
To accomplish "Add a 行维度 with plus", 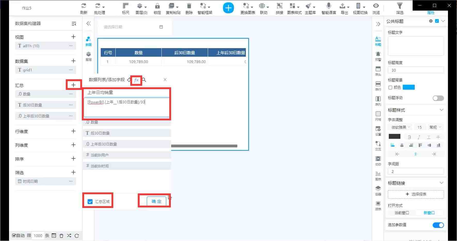I will point(73,131).
